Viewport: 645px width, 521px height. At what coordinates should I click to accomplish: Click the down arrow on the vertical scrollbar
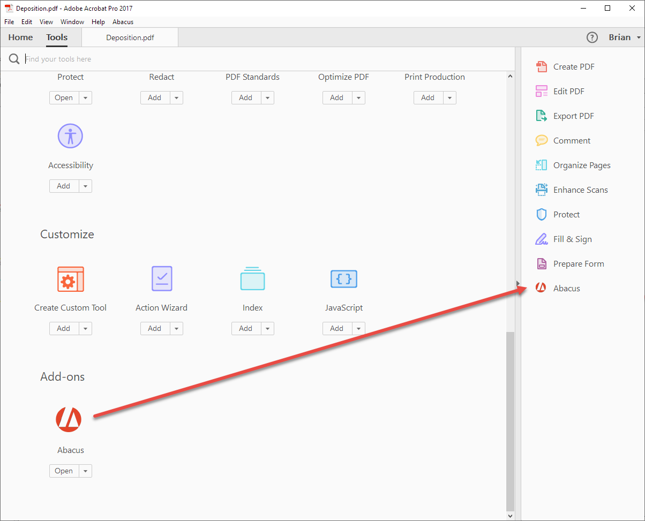(510, 515)
